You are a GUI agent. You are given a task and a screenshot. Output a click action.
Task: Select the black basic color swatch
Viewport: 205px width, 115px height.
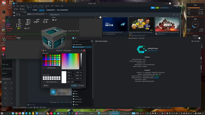44,55
